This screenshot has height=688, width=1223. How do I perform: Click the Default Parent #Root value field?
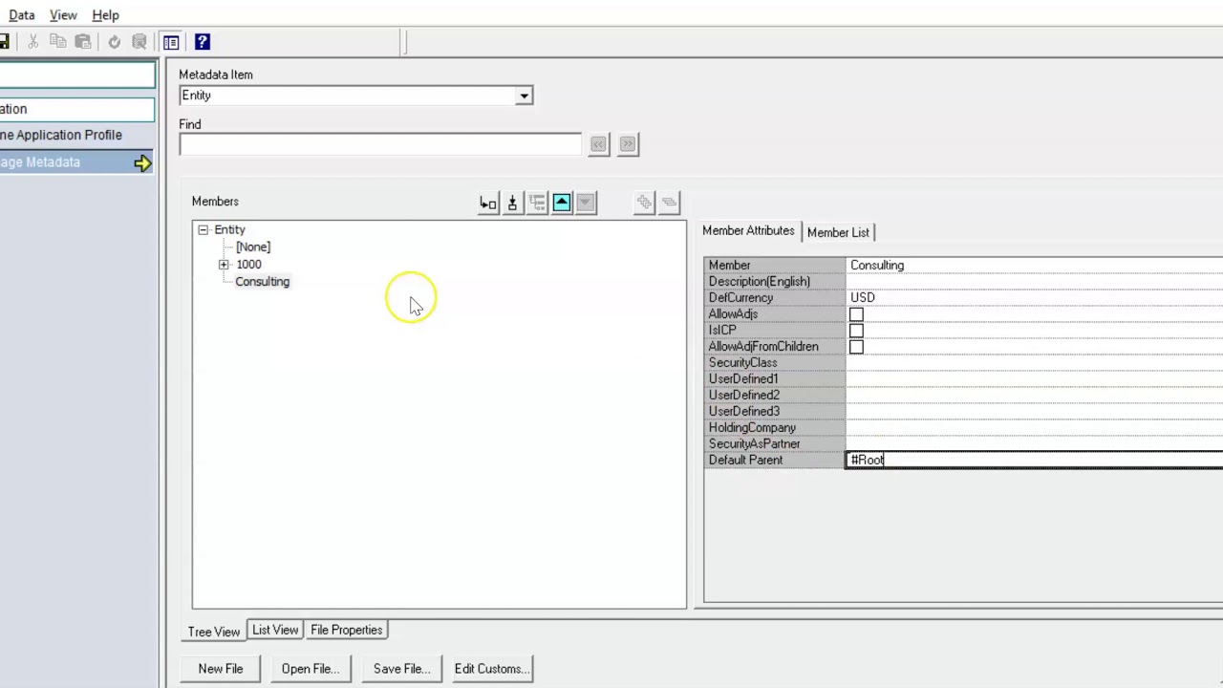click(1035, 461)
